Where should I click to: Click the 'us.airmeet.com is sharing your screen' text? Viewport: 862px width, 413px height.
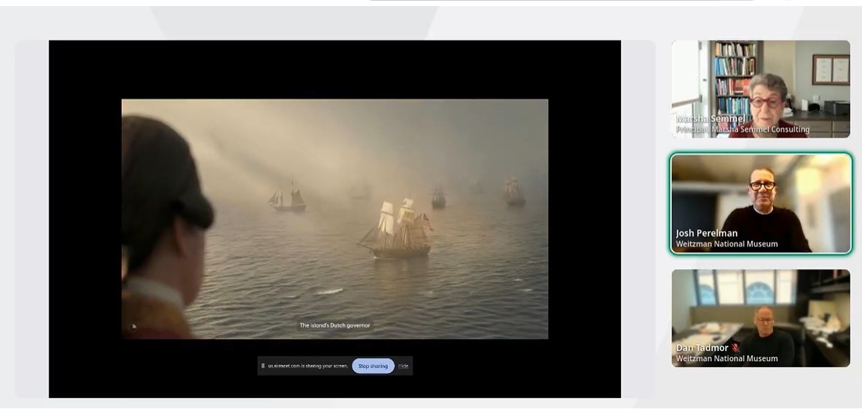tap(308, 366)
